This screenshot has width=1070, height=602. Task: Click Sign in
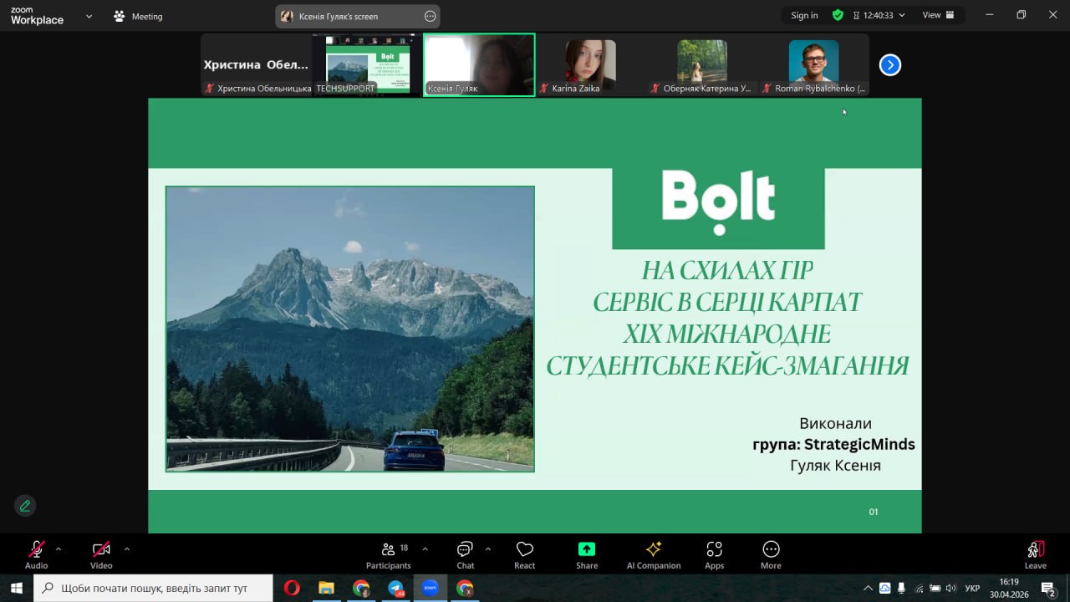(x=804, y=15)
